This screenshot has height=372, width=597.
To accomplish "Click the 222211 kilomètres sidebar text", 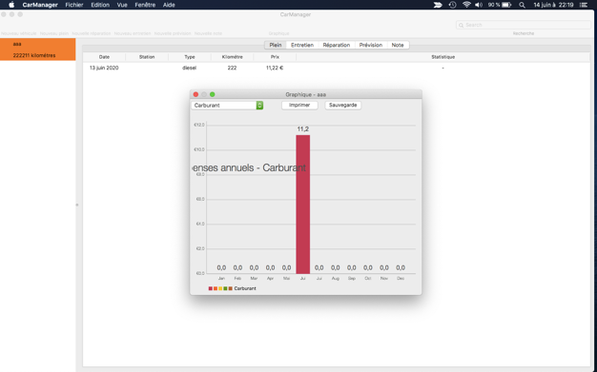I will tap(34, 55).
